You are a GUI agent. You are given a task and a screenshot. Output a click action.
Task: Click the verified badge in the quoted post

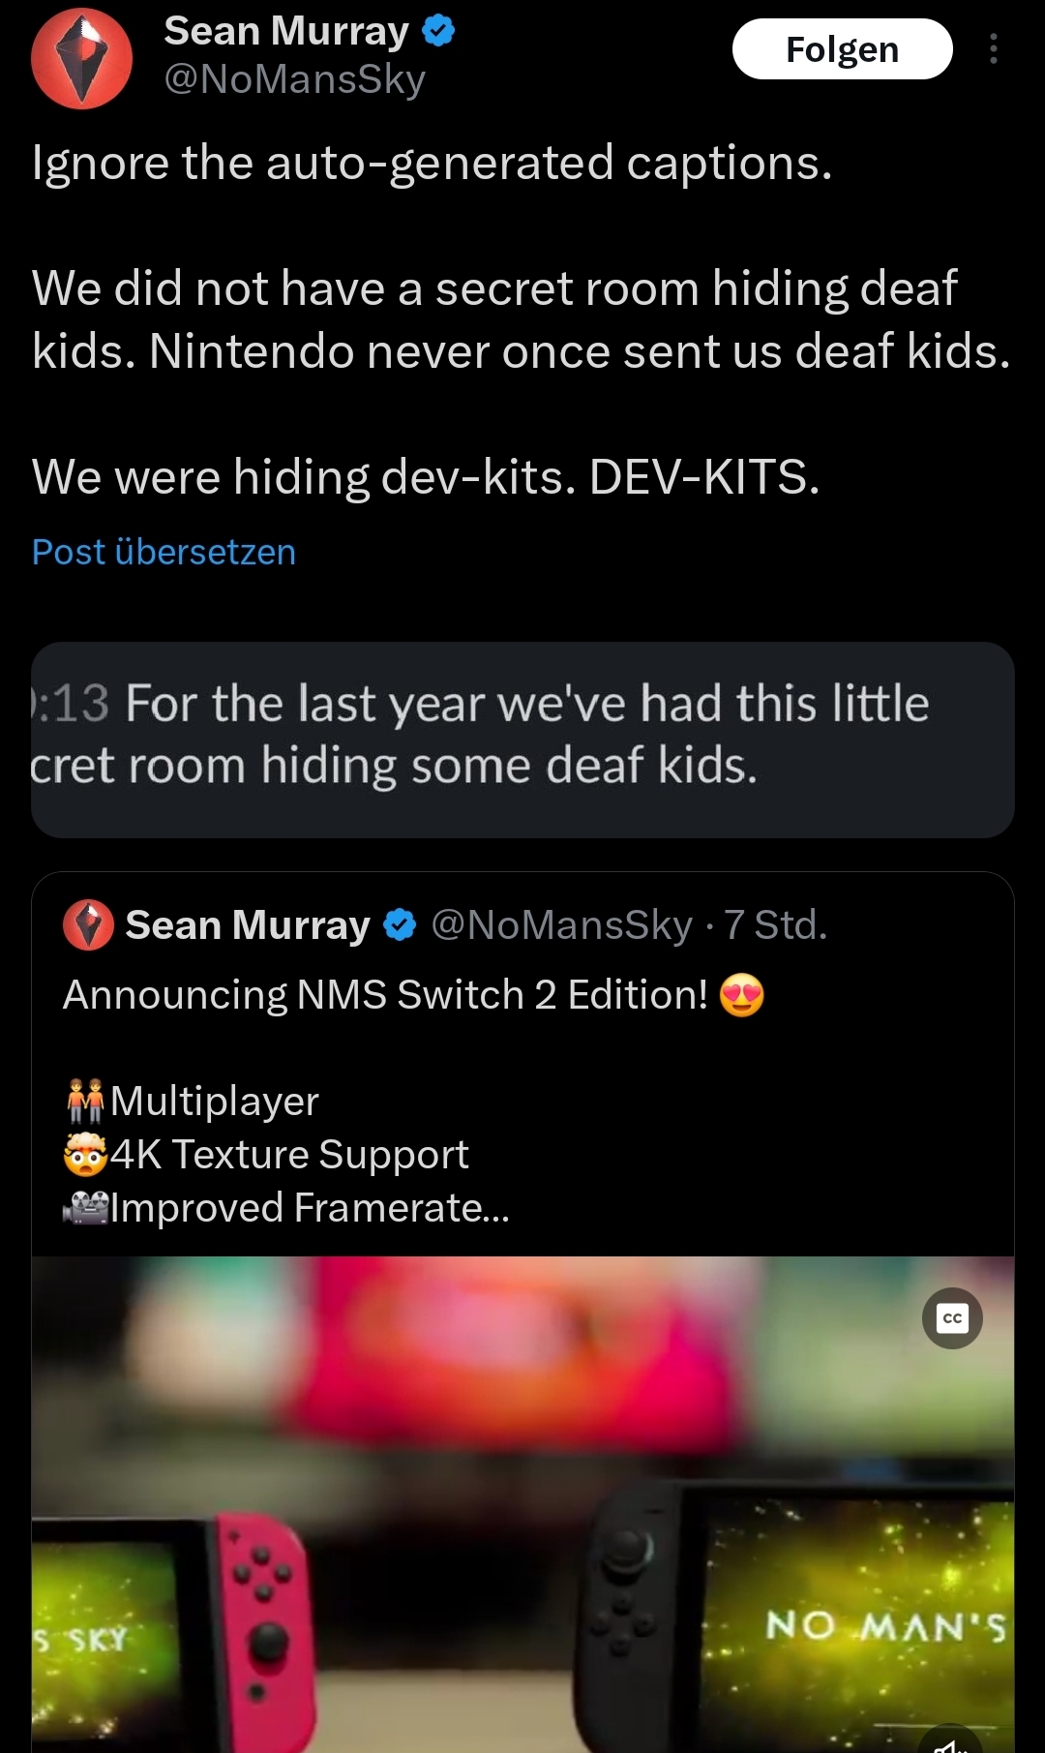click(400, 925)
